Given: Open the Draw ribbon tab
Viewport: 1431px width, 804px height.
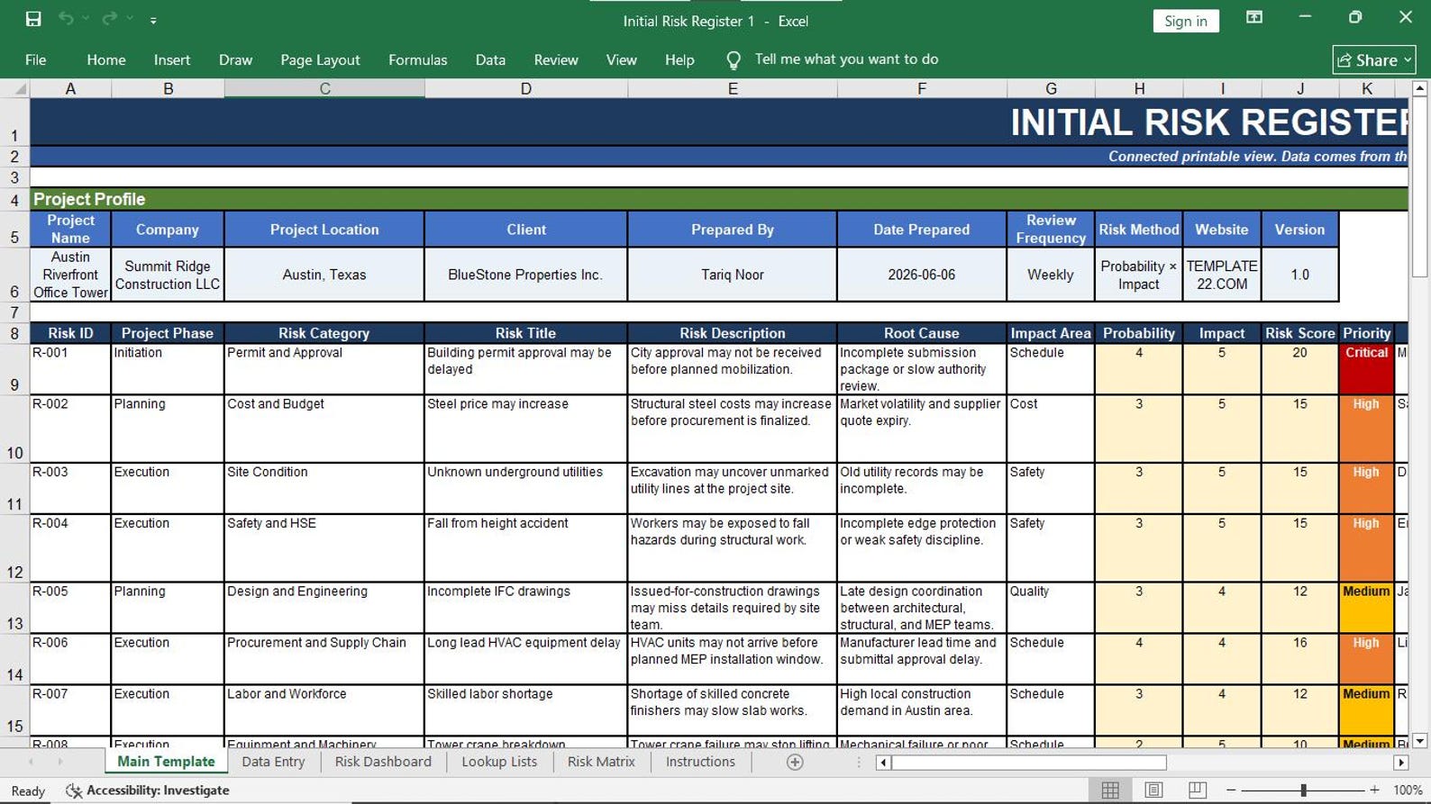Looking at the screenshot, I should [235, 60].
